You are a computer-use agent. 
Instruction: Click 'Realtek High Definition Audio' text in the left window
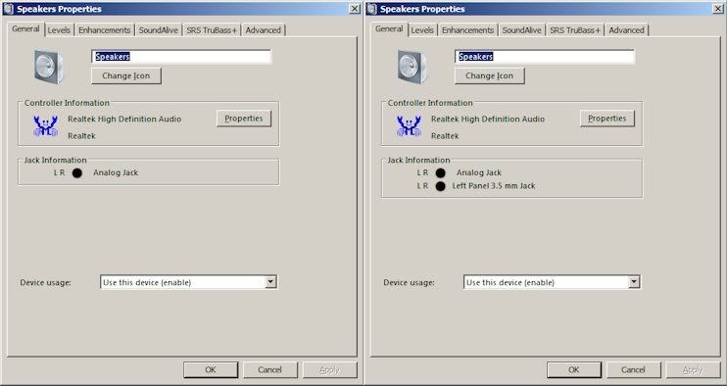[124, 120]
